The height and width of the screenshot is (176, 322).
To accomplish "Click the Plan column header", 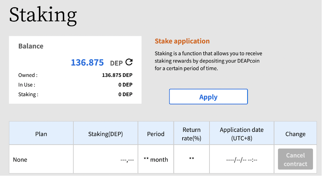I will tap(41, 133).
